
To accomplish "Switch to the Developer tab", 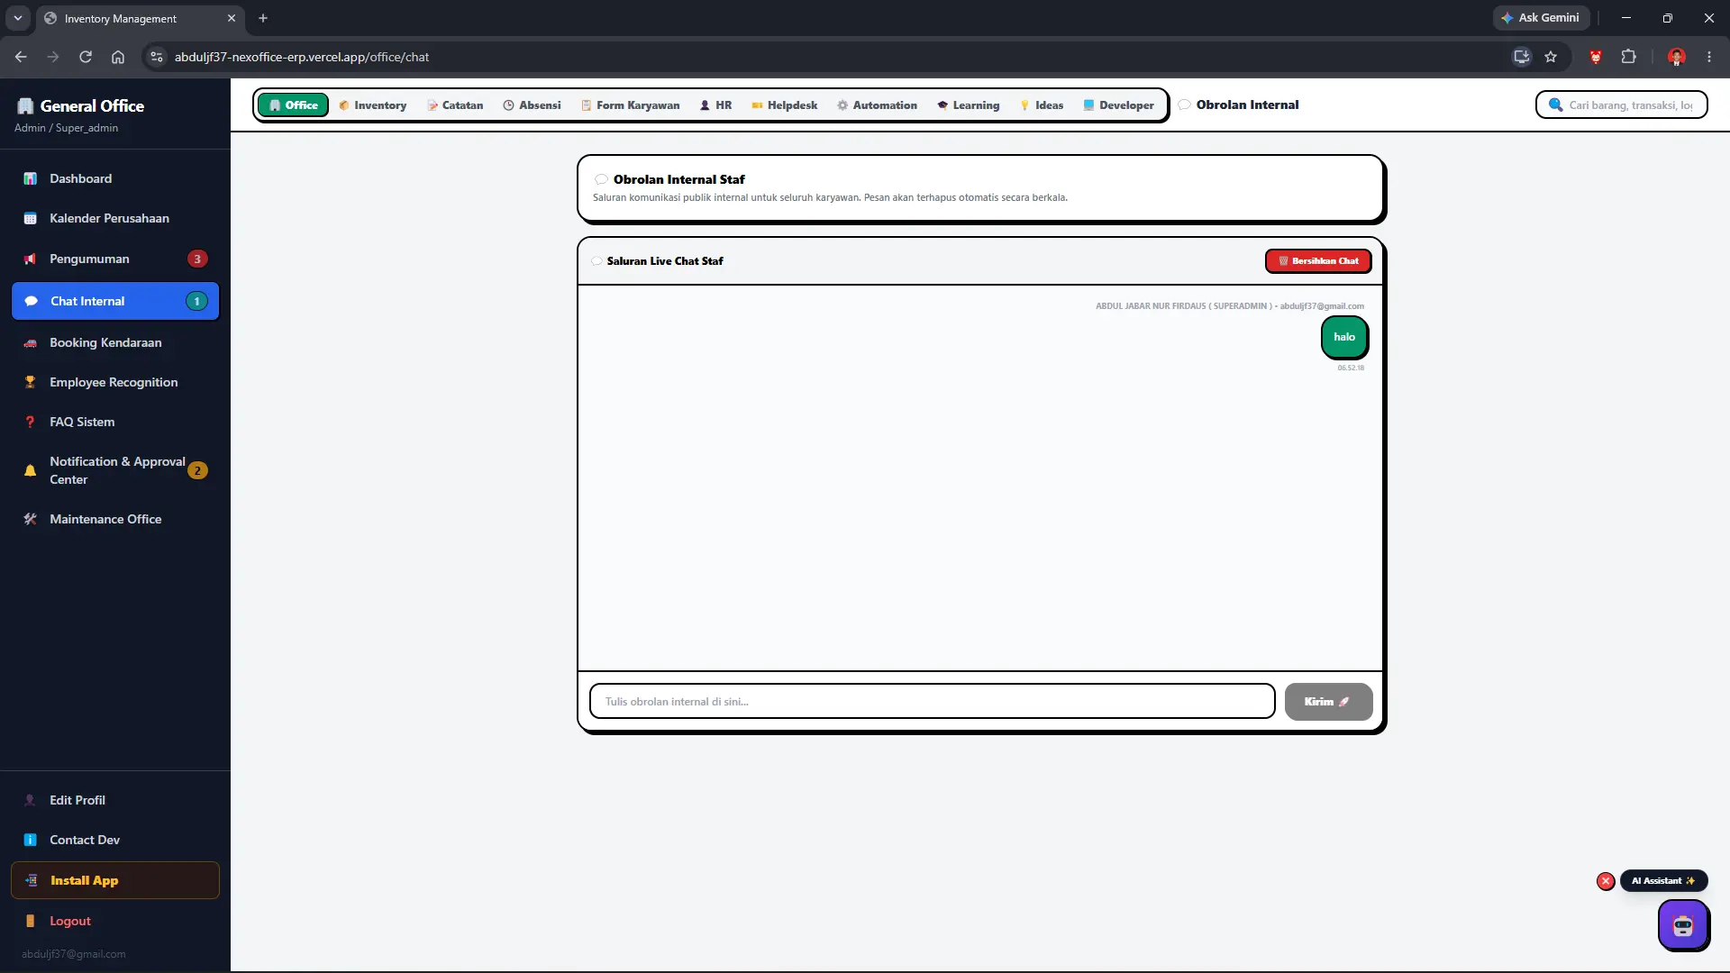I will (x=1118, y=105).
